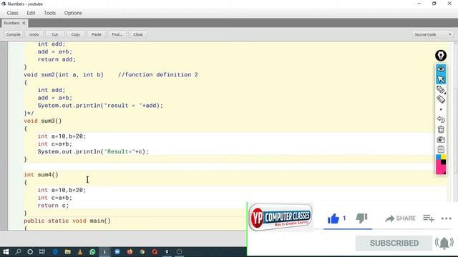The height and width of the screenshot is (257, 458).
Task: Click the thumbs down dislike icon
Action: (361, 218)
